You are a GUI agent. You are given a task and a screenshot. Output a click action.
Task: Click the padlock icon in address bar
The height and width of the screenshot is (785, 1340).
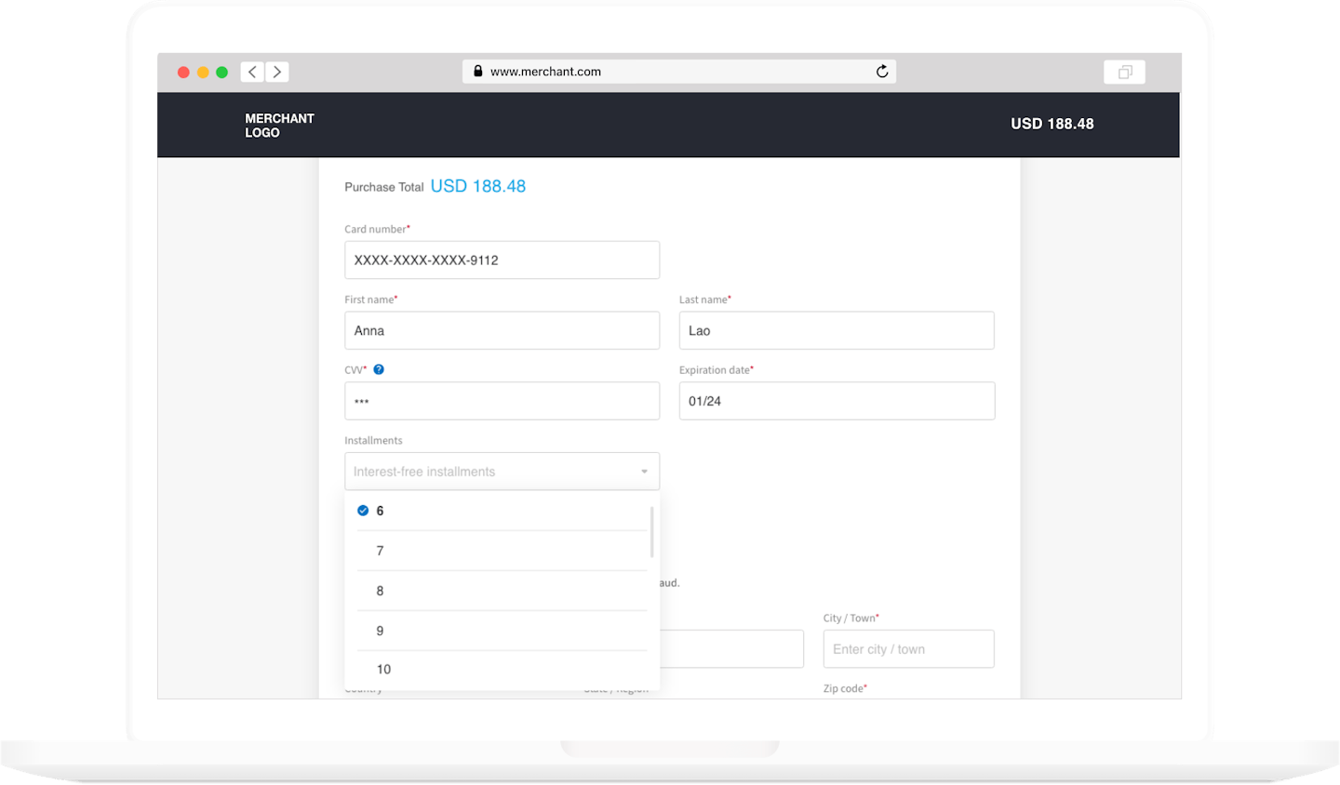[x=477, y=71]
